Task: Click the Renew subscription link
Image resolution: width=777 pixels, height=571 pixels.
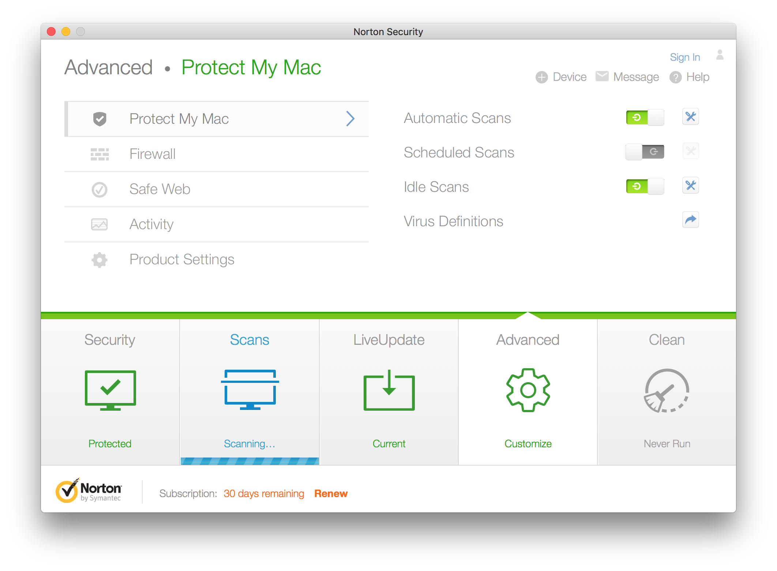Action: pos(330,493)
